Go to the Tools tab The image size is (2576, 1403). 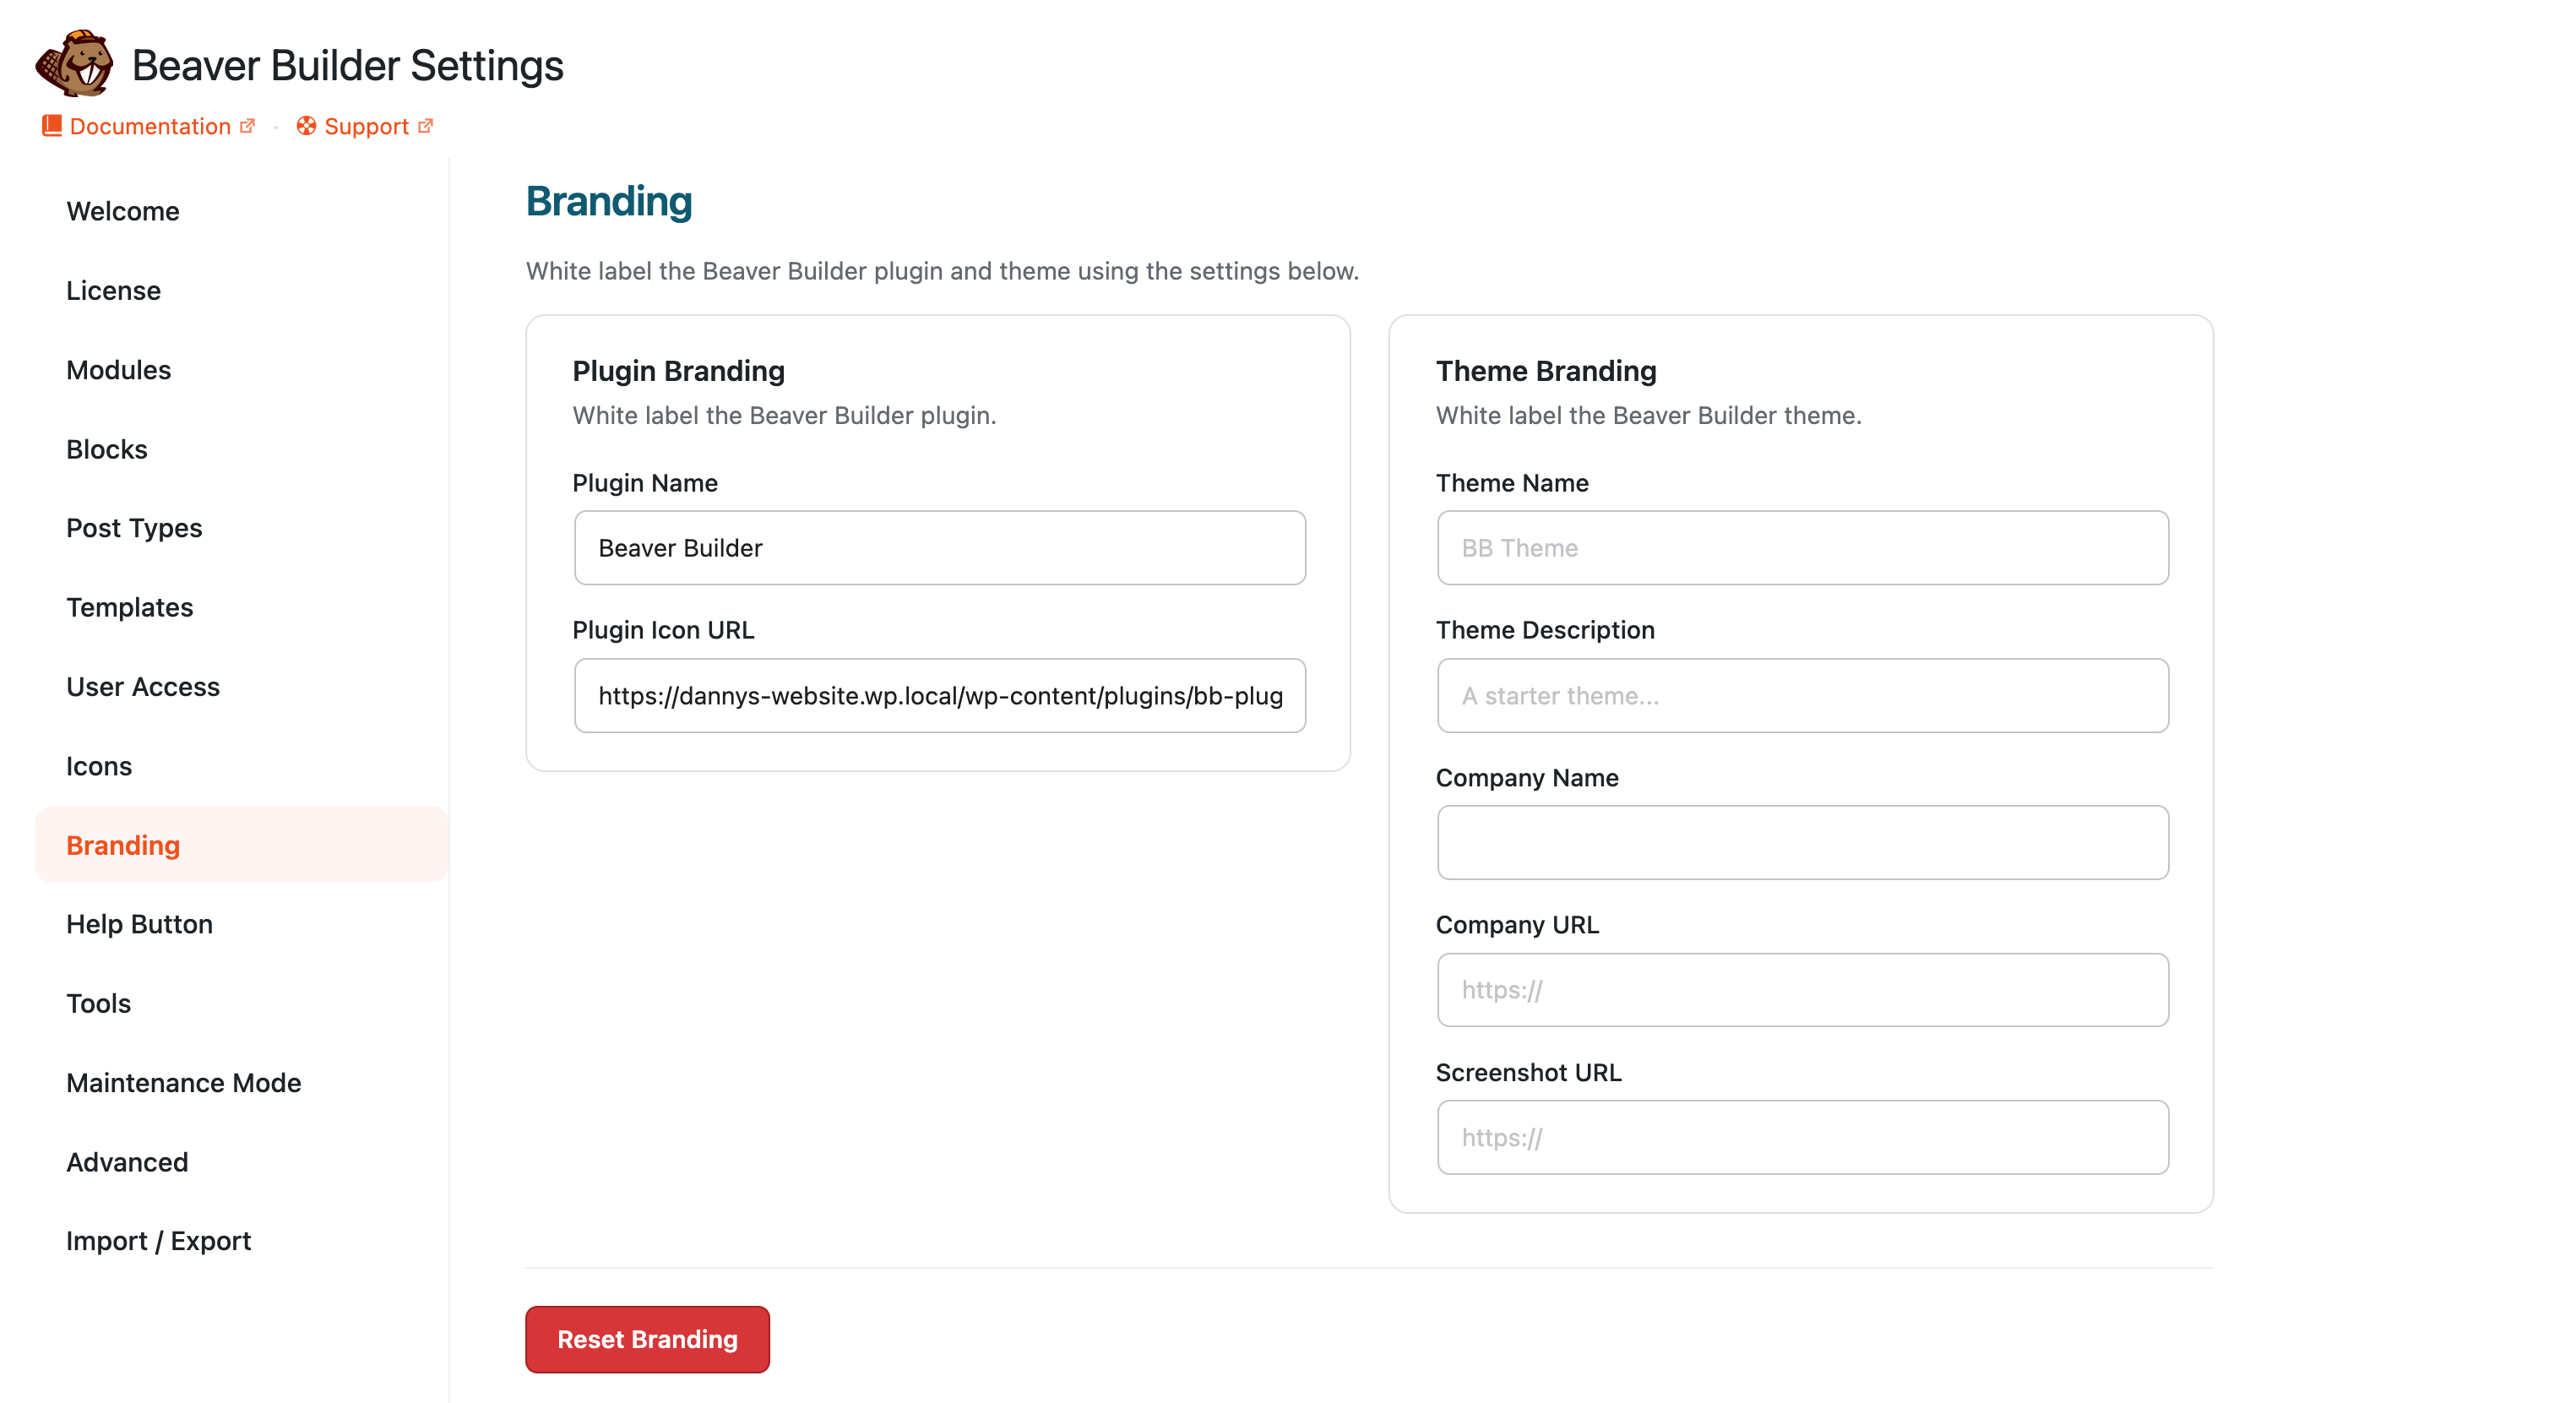click(x=242, y=1003)
